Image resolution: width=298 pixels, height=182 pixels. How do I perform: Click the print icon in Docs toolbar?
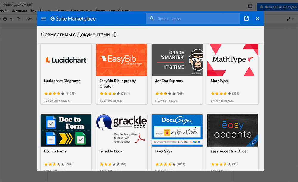coord(5,19)
